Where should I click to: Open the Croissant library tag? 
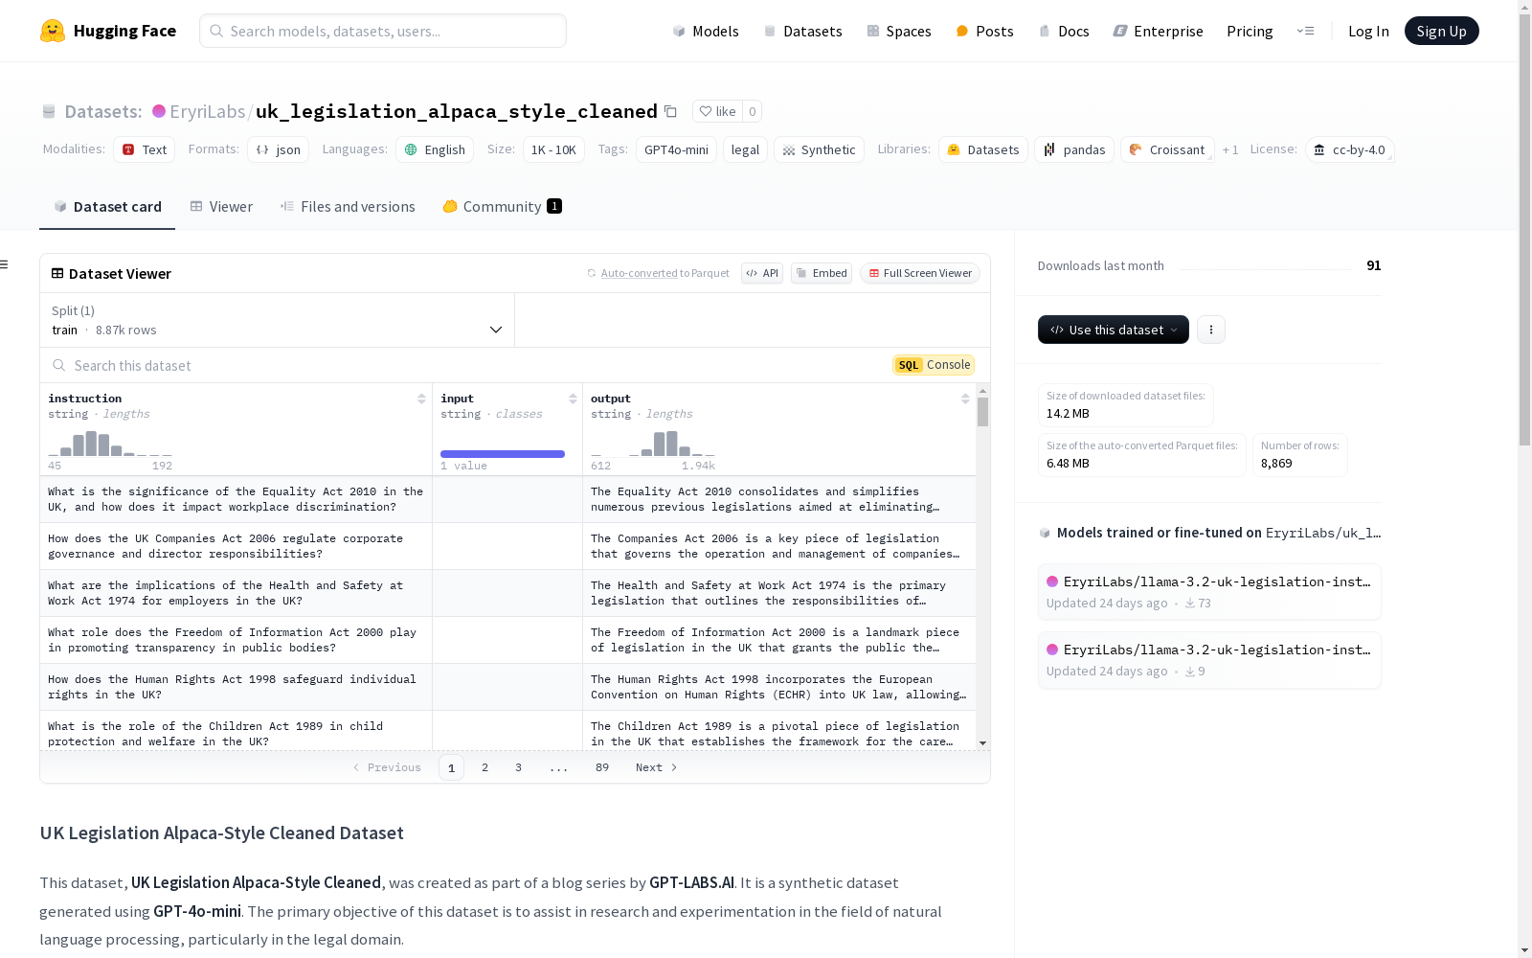point(1167,149)
